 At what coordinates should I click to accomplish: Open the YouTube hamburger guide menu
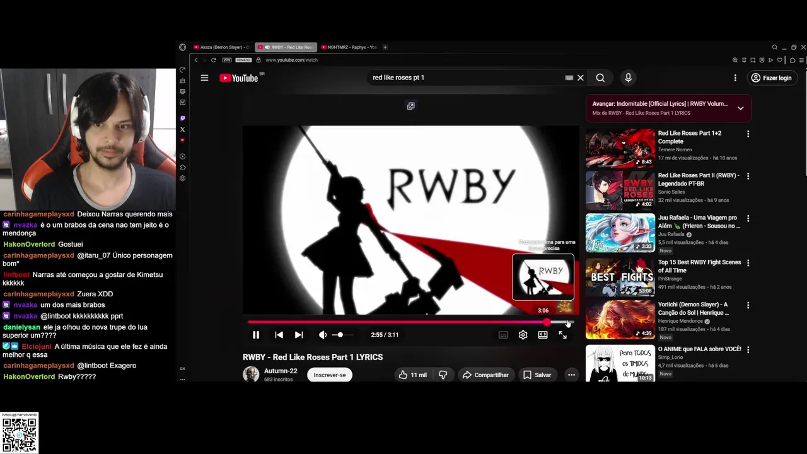[204, 78]
